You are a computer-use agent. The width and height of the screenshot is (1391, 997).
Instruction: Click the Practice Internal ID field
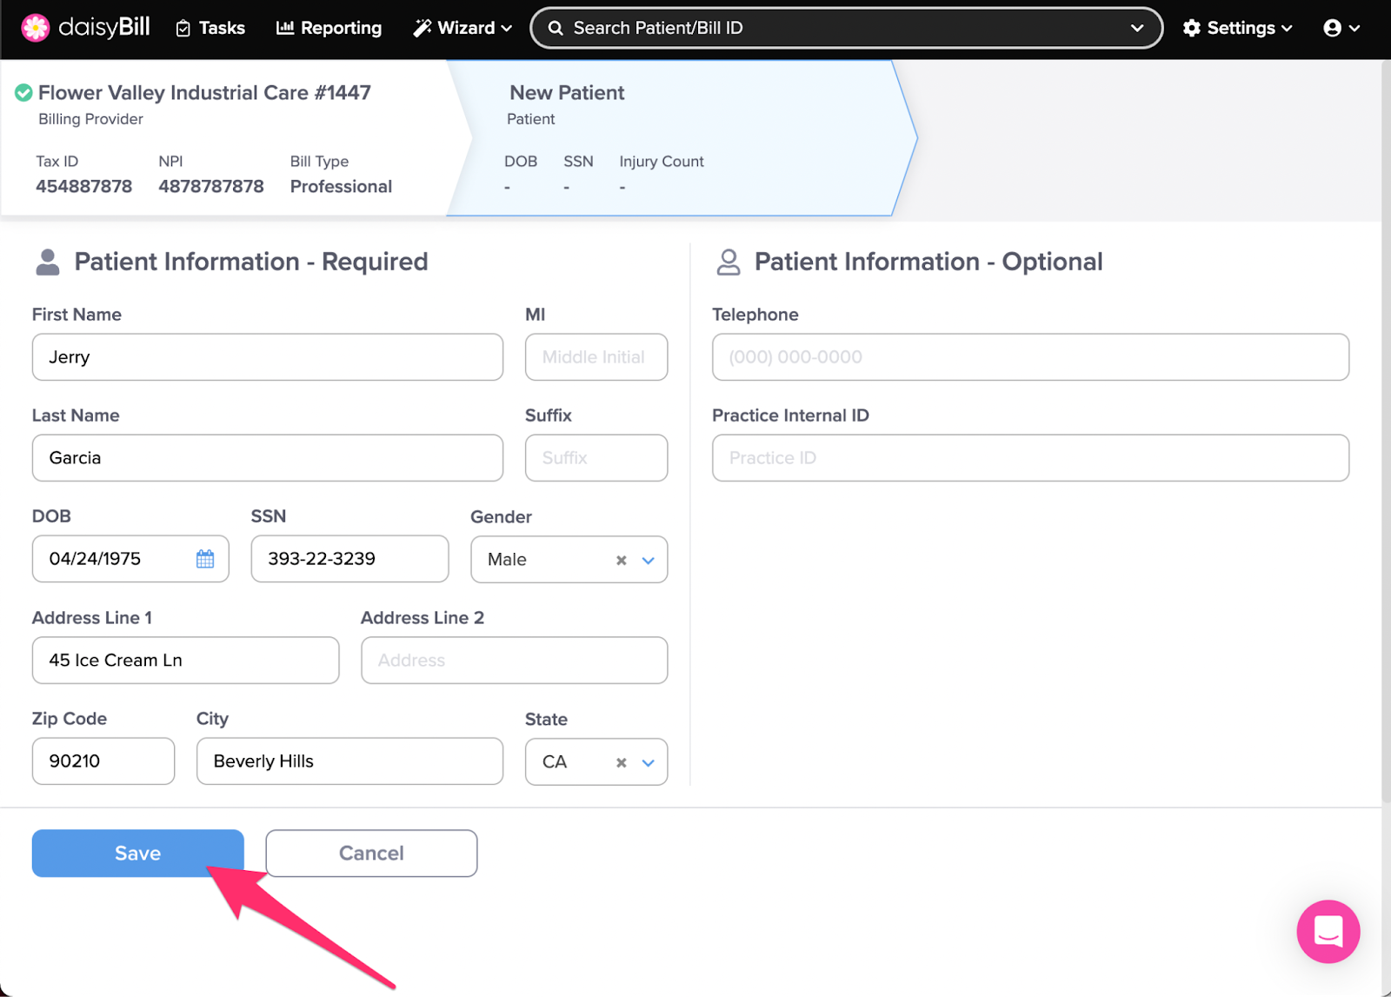[1030, 458]
